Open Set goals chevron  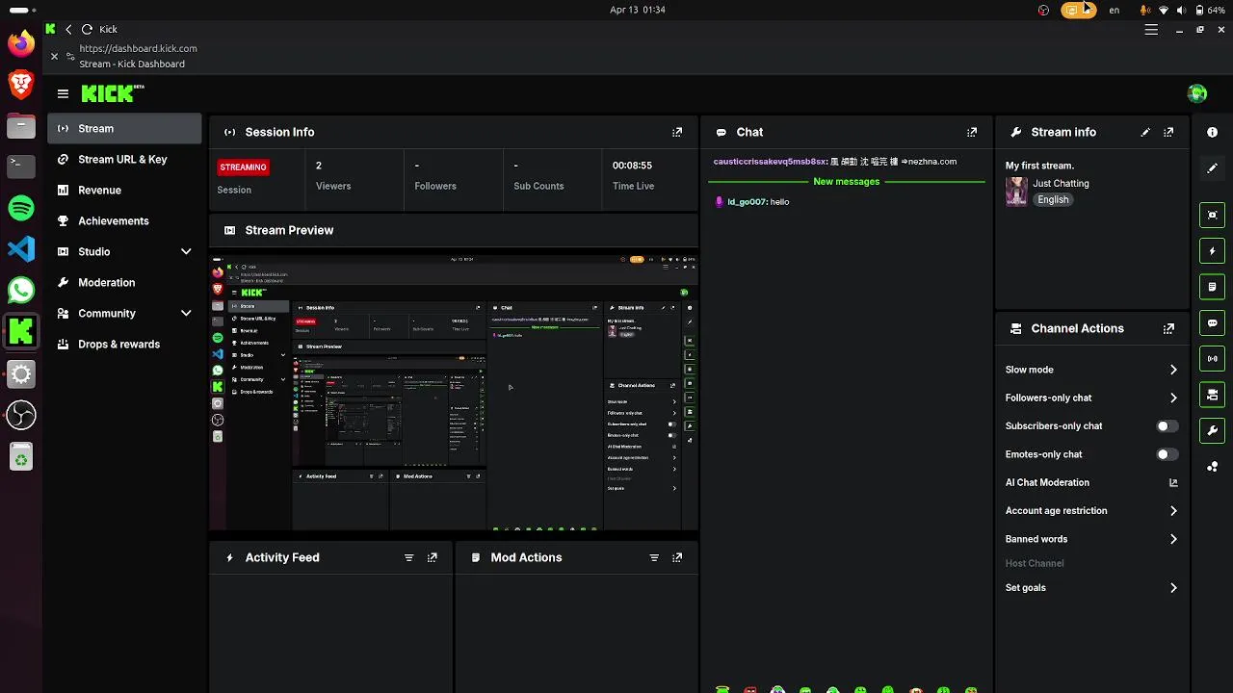1173,587
